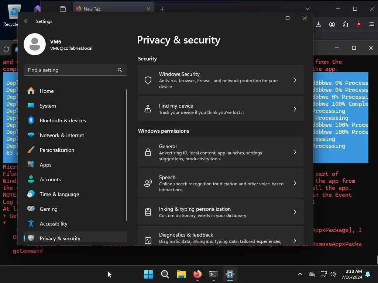
Task: Click the Home house icon
Action: (x=31, y=91)
